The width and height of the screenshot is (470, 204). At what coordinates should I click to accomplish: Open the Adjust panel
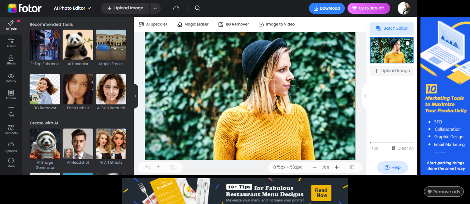click(x=11, y=43)
